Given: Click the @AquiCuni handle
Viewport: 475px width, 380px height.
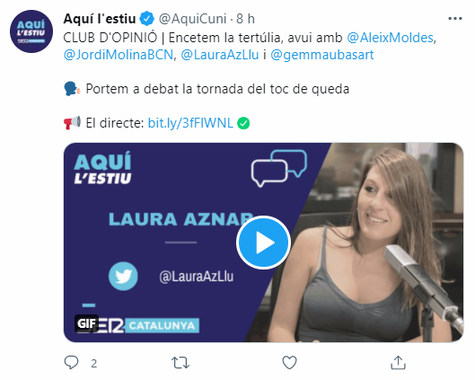Looking at the screenshot, I should [x=193, y=19].
